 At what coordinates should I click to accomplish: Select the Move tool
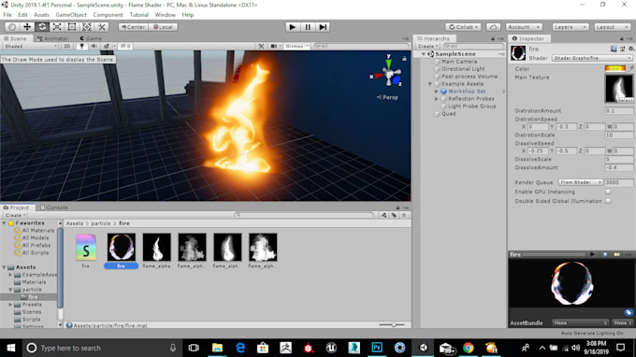tap(27, 27)
